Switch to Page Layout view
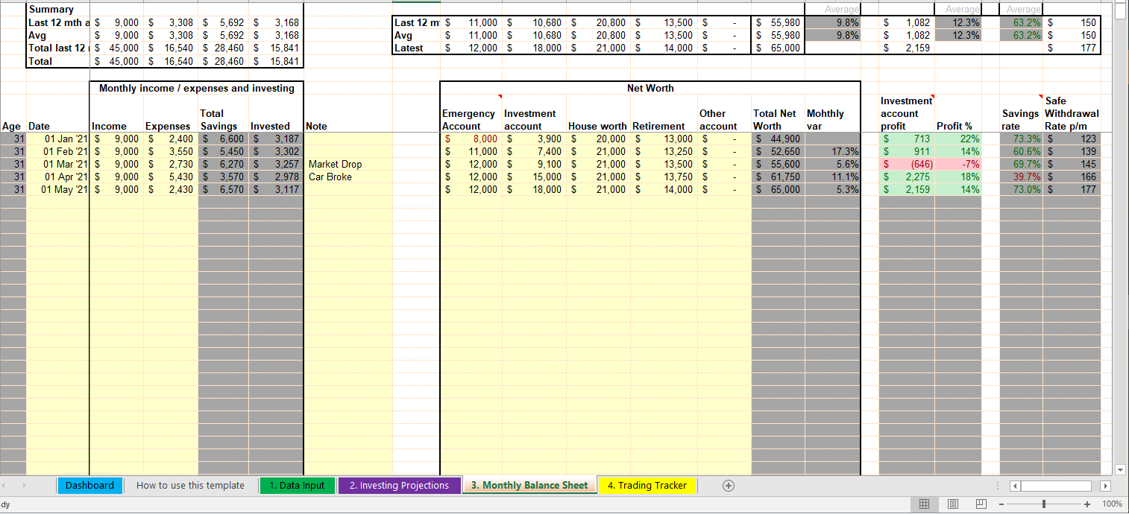Image resolution: width=1129 pixels, height=514 pixels. click(x=952, y=504)
